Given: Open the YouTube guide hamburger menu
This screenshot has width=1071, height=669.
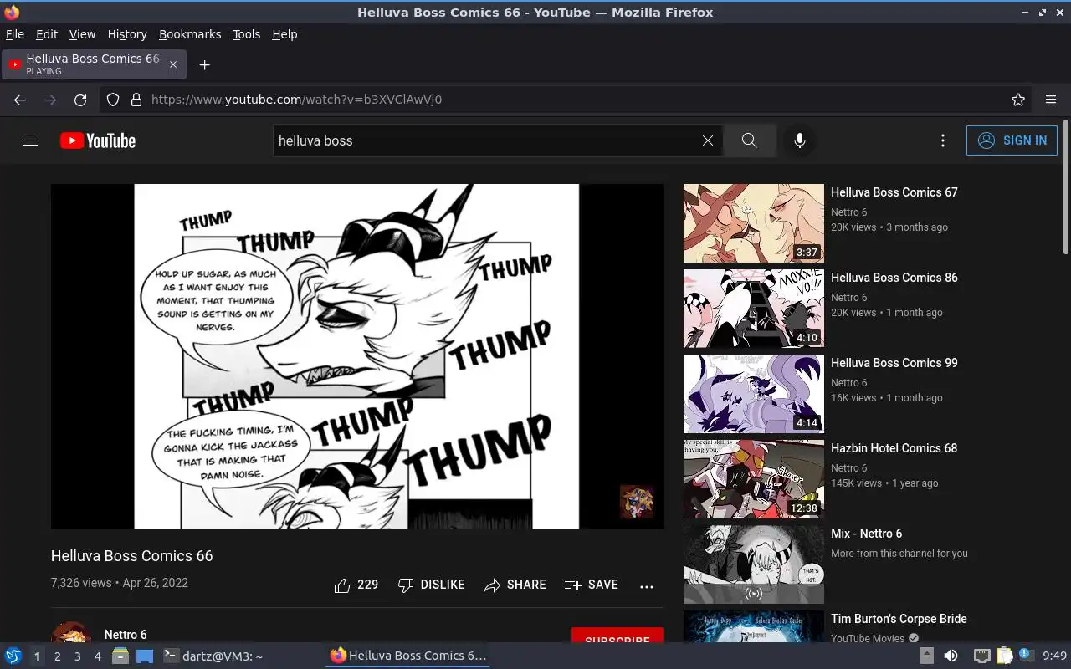Looking at the screenshot, I should point(30,140).
